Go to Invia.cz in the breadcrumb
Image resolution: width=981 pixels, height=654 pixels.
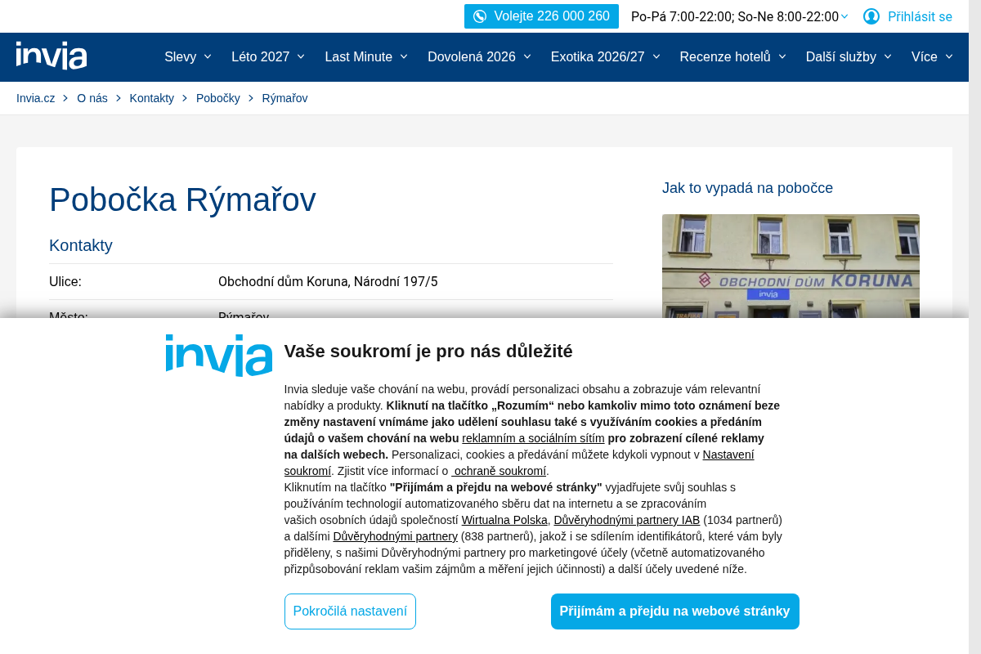(x=36, y=98)
